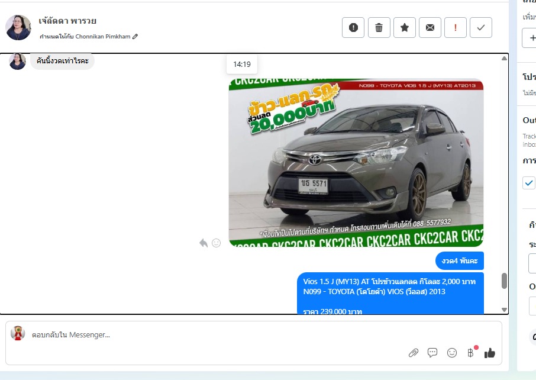
Task: Send a thumbs-up like
Action: coord(489,353)
